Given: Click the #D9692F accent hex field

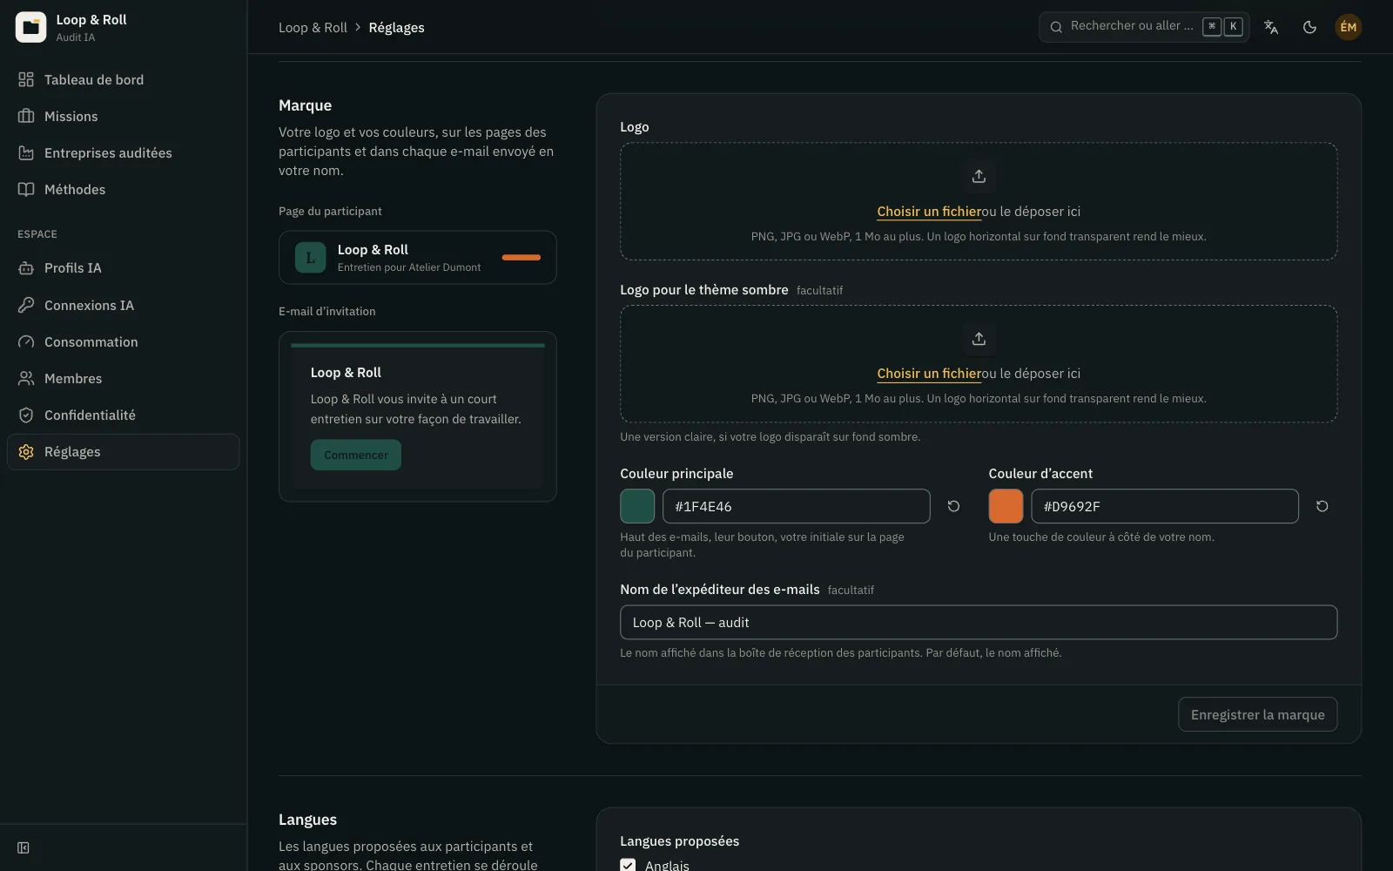Looking at the screenshot, I should 1165,506.
